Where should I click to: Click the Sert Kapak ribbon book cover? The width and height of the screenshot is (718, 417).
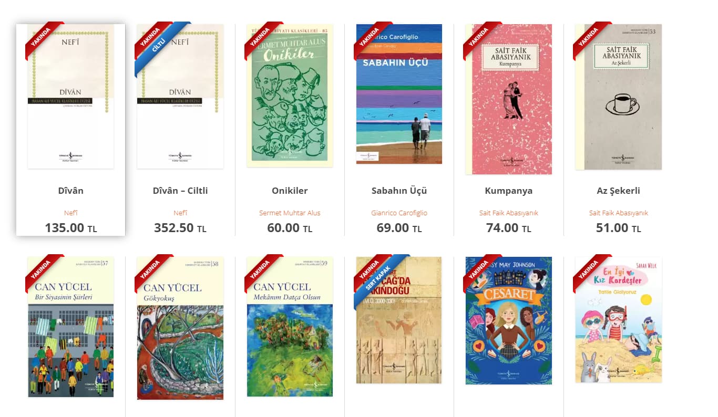pos(399,320)
